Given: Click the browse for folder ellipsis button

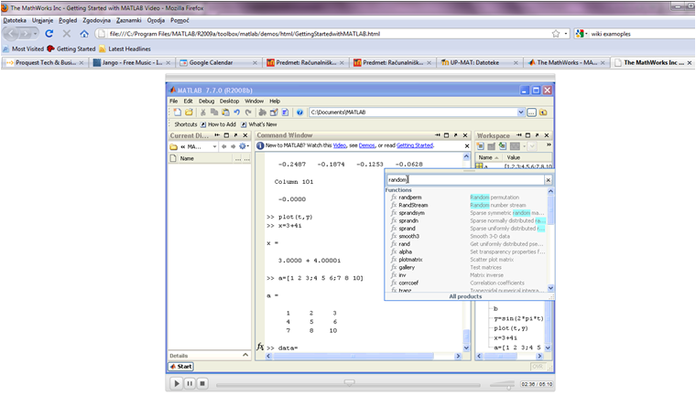Looking at the screenshot, I should [x=531, y=112].
